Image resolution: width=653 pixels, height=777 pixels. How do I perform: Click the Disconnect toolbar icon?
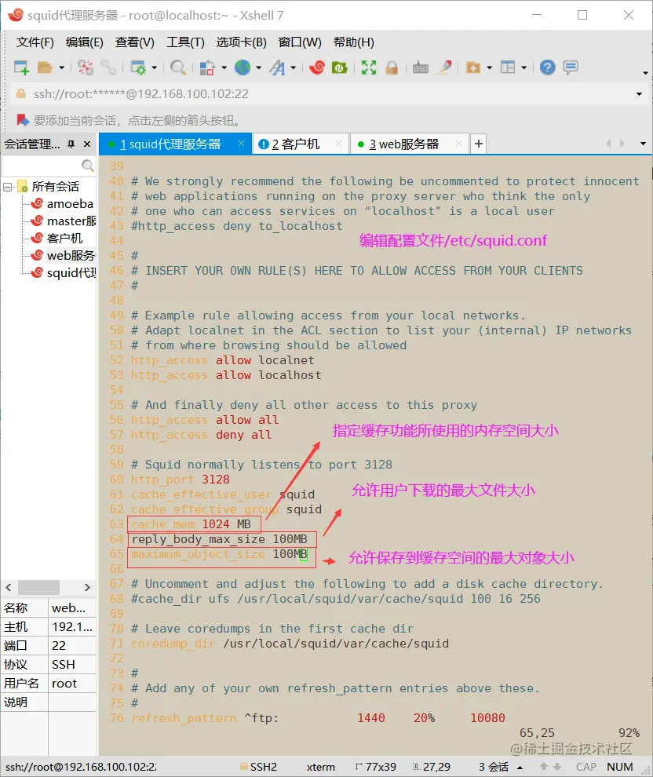click(86, 67)
